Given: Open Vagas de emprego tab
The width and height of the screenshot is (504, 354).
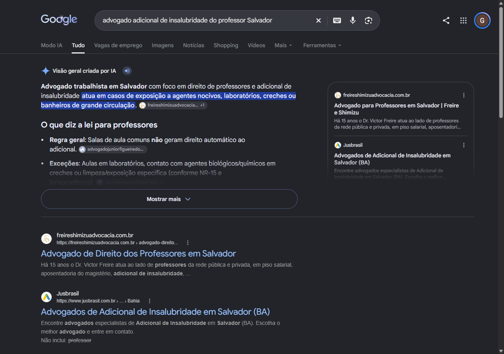Looking at the screenshot, I should pyautogui.click(x=118, y=45).
